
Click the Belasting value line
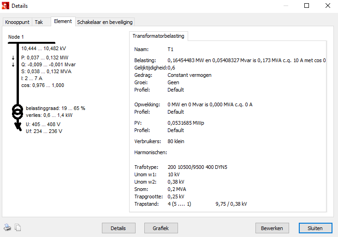pyautogui.click(x=246, y=60)
